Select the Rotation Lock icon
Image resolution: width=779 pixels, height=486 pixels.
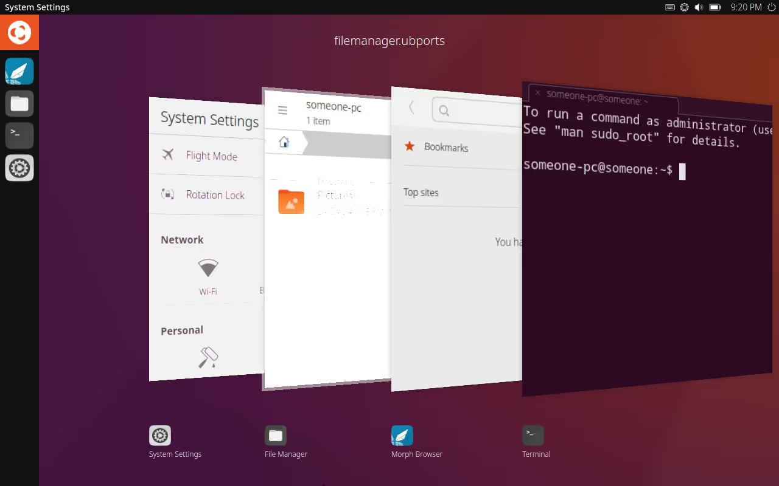tap(168, 194)
